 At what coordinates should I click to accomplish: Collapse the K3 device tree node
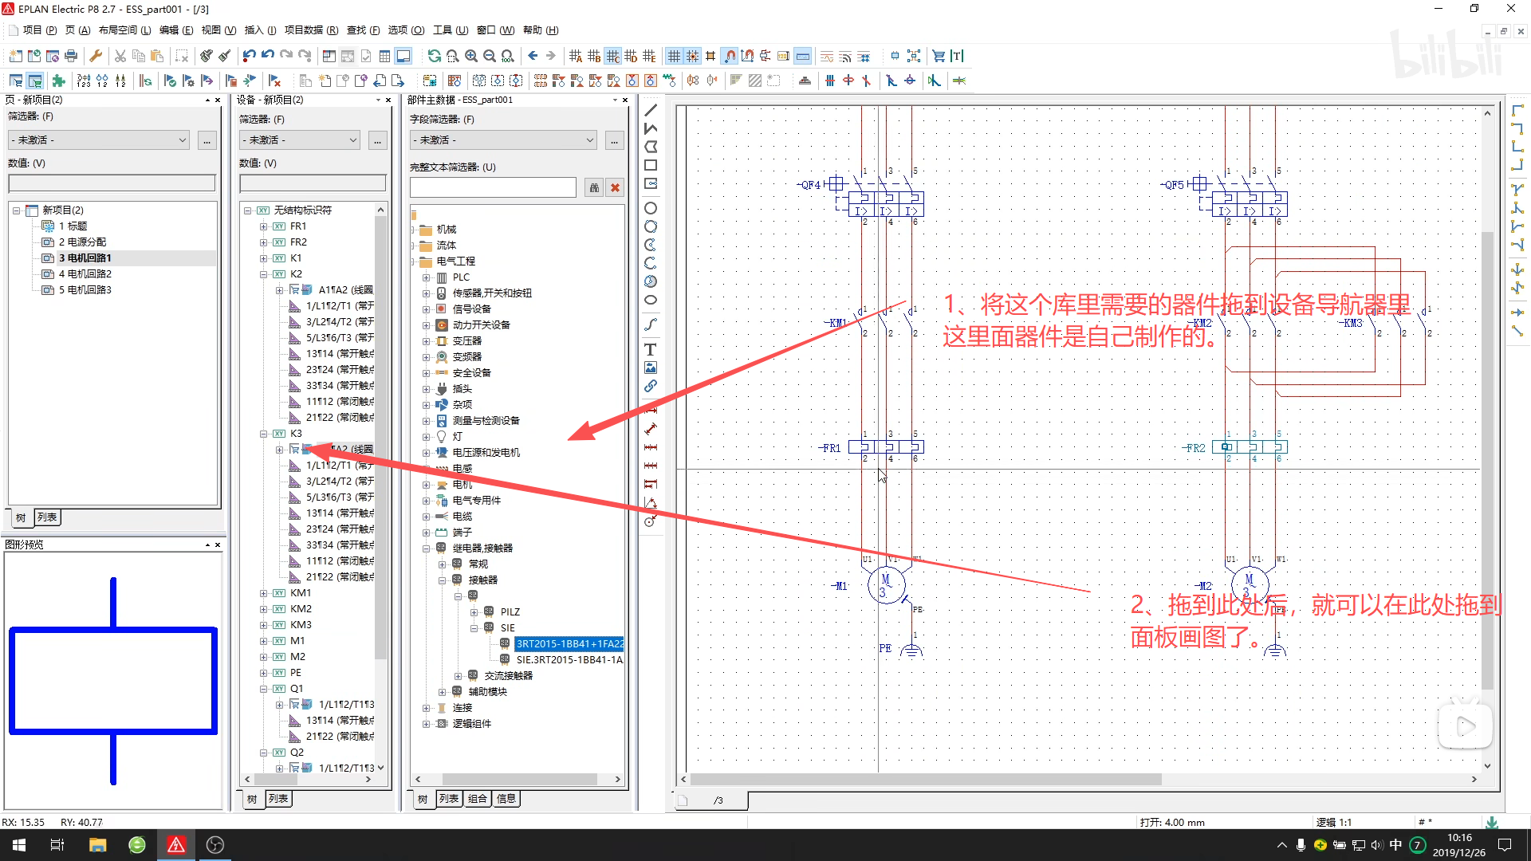pyautogui.click(x=263, y=434)
